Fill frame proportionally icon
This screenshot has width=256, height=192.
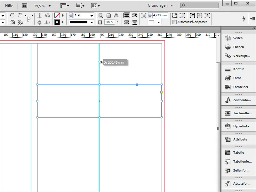click(x=175, y=15)
